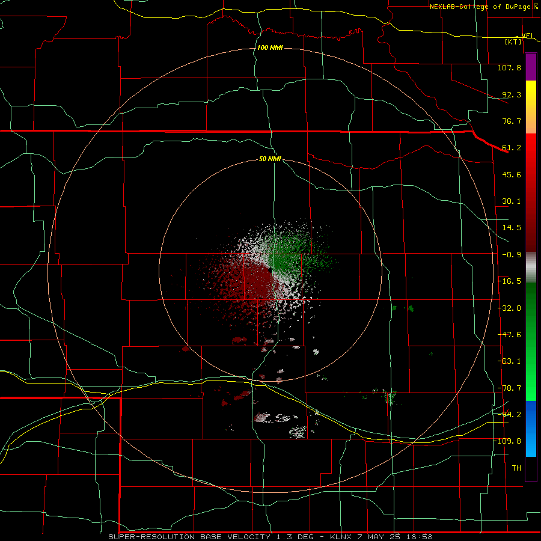Click the 61.2 scale value
This screenshot has width=541, height=541.
[512, 148]
